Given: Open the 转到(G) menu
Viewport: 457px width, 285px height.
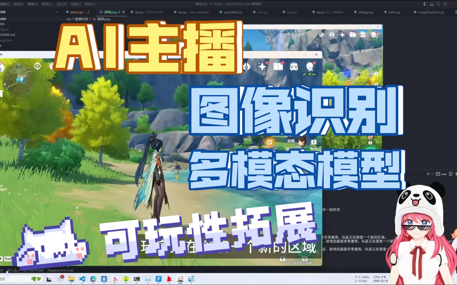Looking at the screenshot, I should (x=47, y=4).
